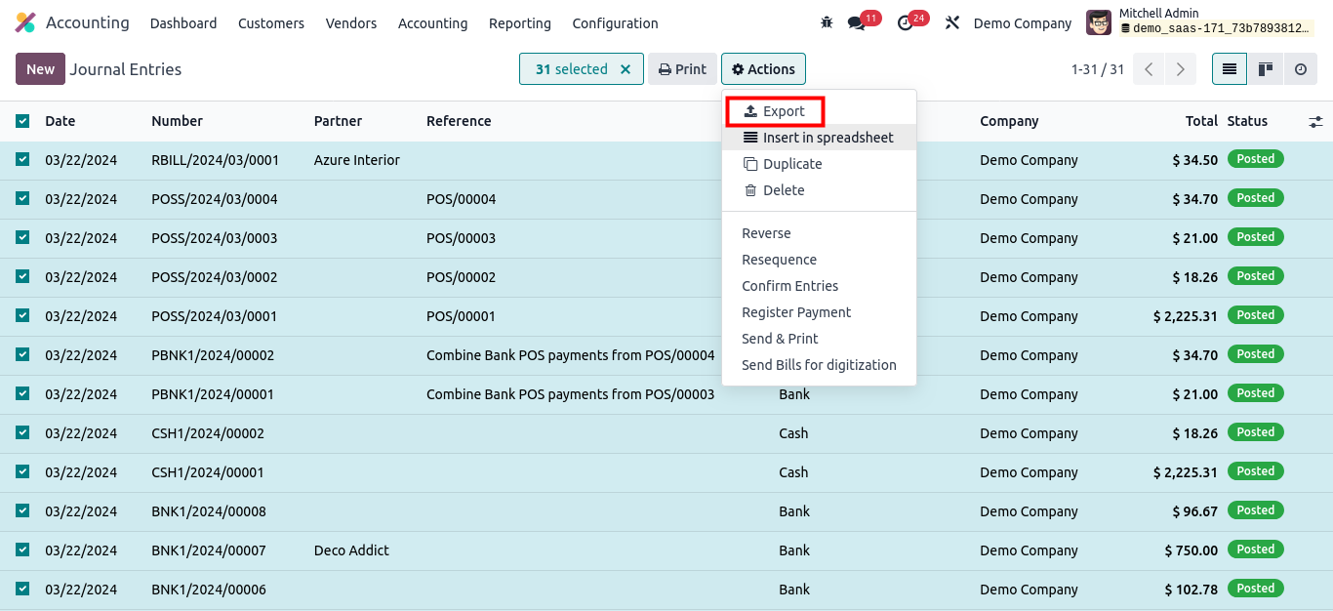The height and width of the screenshot is (611, 1333).
Task: Uncheck the RBILL/2024/03/0001 row checkbox
Action: 22,159
